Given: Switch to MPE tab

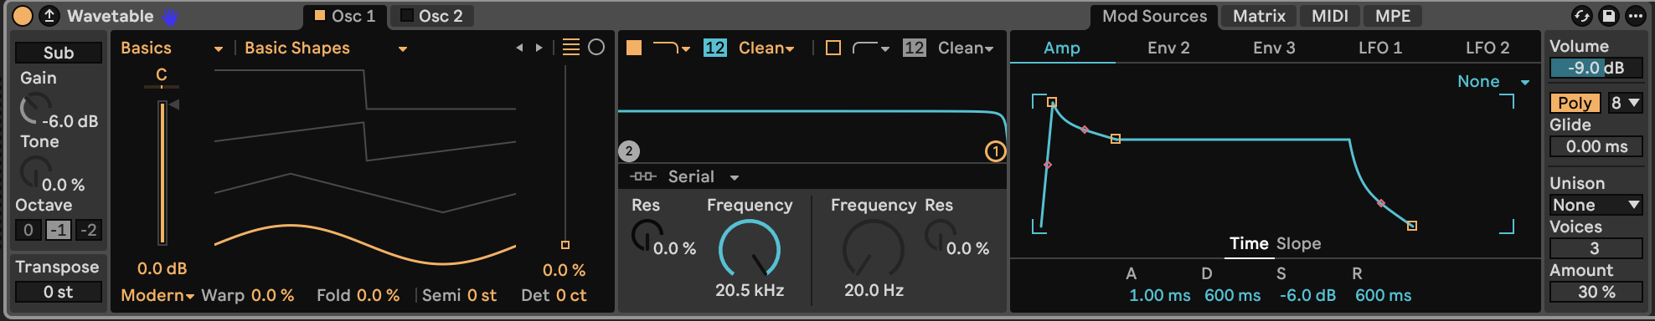Looking at the screenshot, I should click(1393, 16).
